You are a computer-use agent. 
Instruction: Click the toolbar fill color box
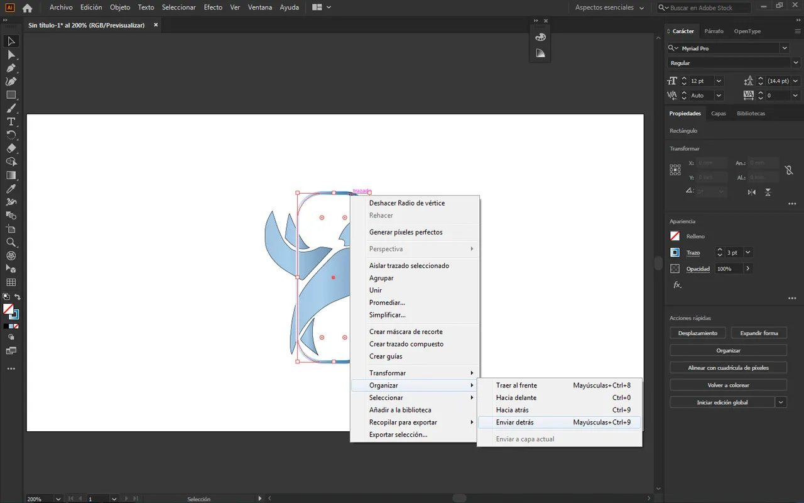pos(8,309)
